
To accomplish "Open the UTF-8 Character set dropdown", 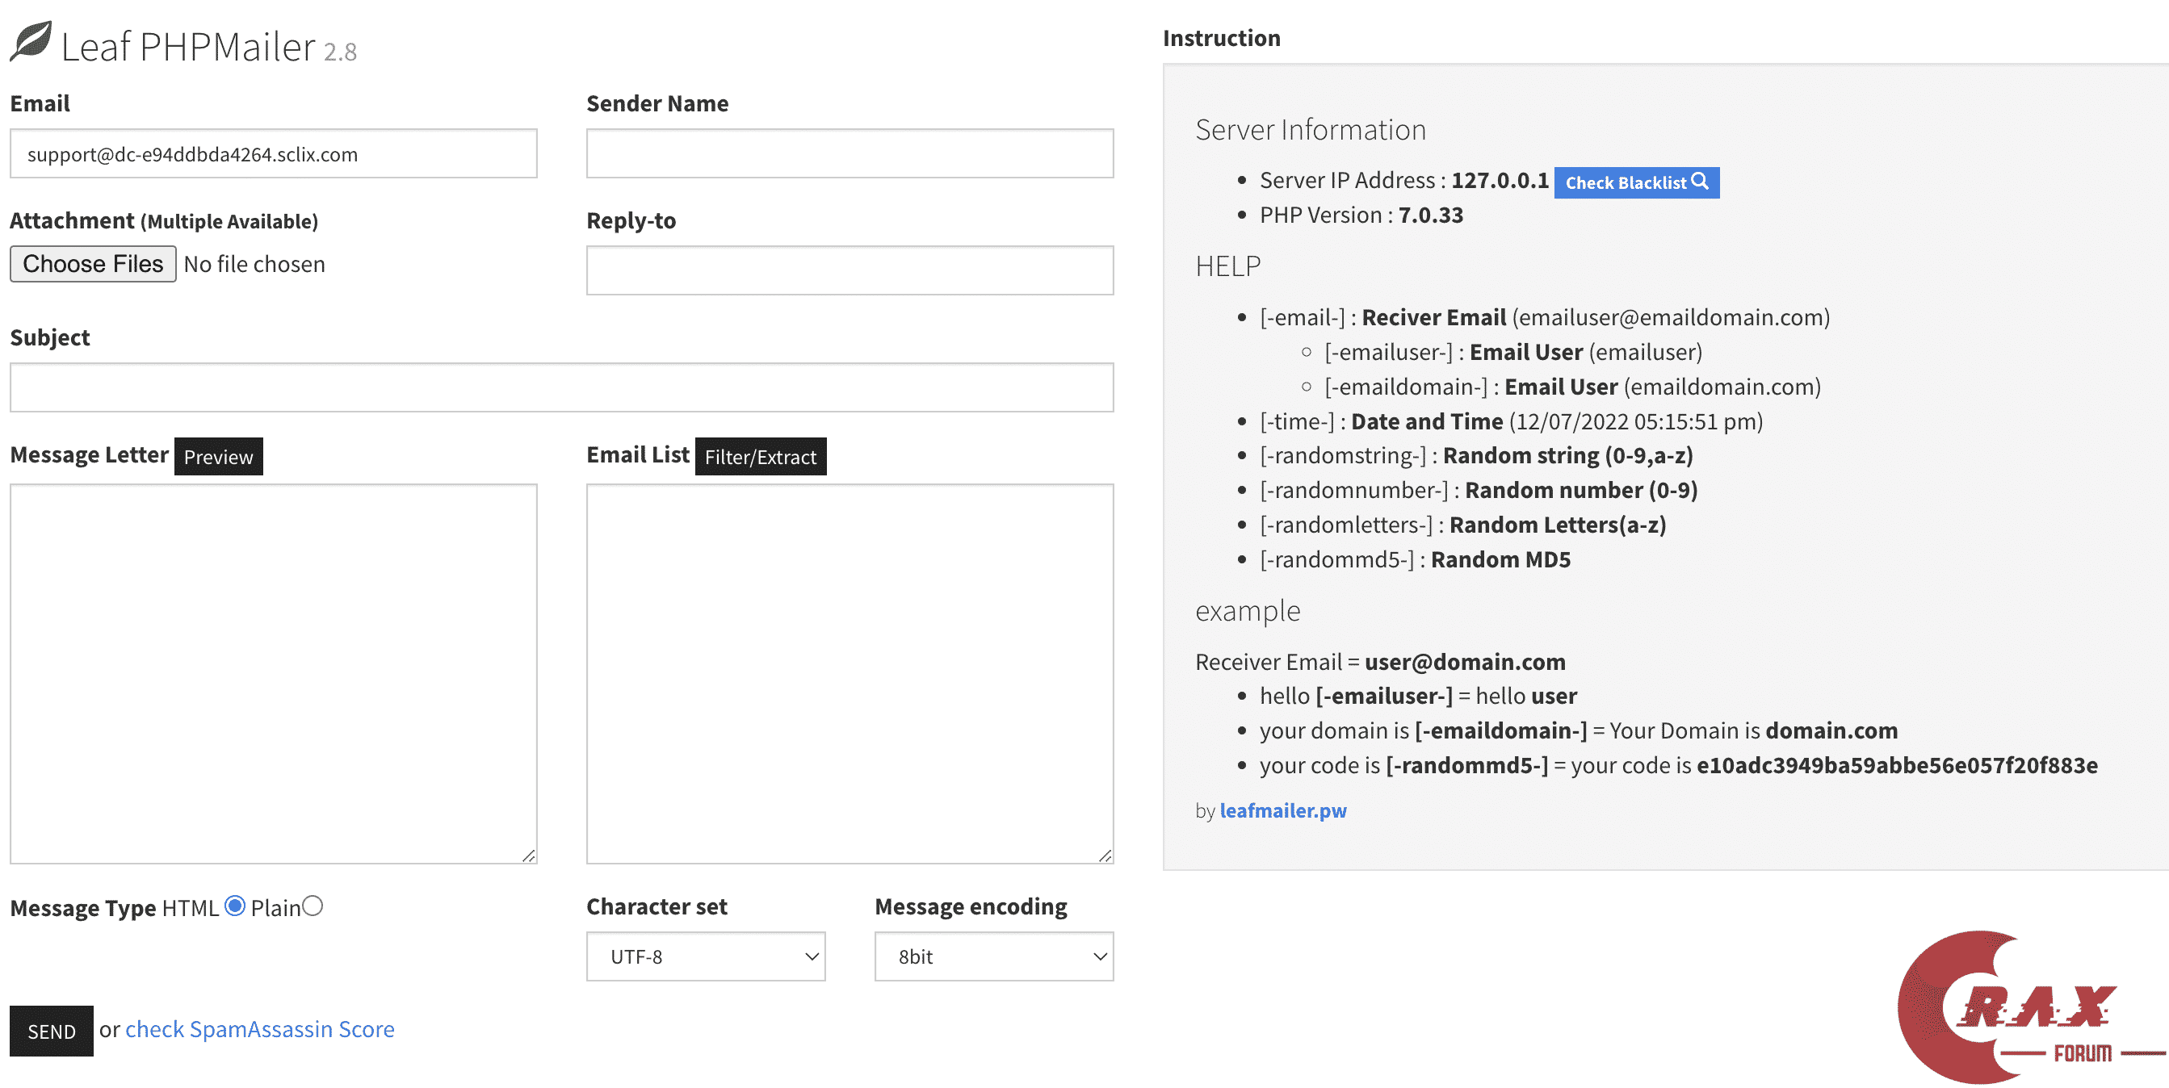I will 705,956.
